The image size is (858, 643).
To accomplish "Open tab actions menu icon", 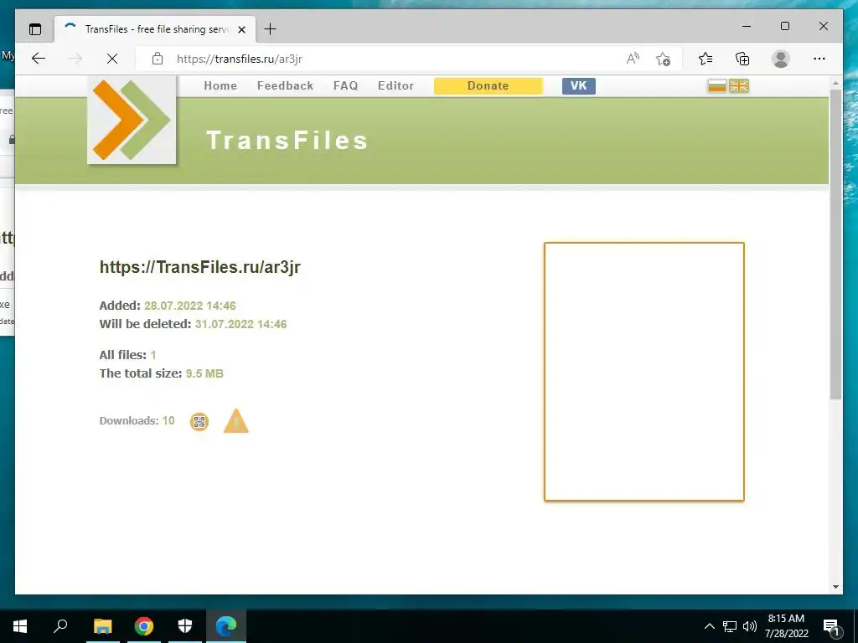I will click(x=35, y=29).
